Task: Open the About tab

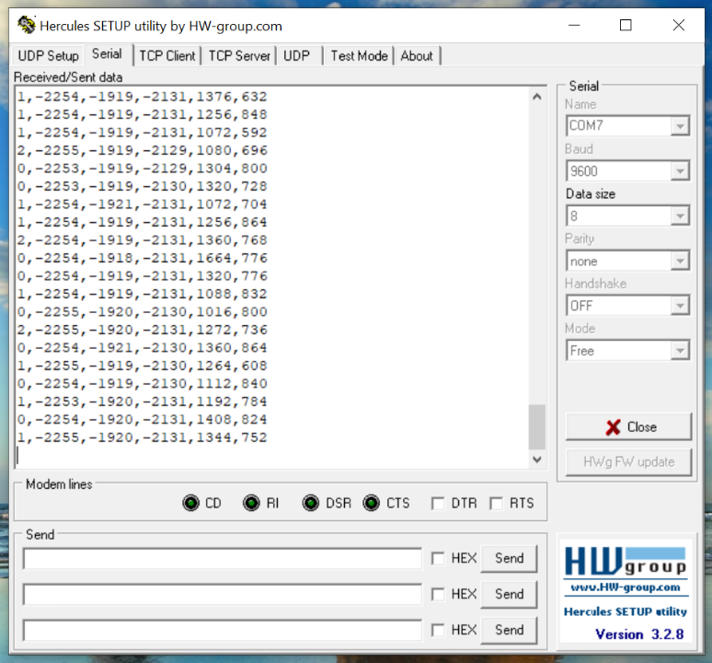Action: pyautogui.click(x=417, y=56)
